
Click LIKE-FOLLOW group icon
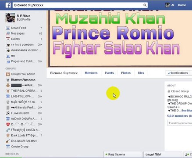tap(8, 97)
